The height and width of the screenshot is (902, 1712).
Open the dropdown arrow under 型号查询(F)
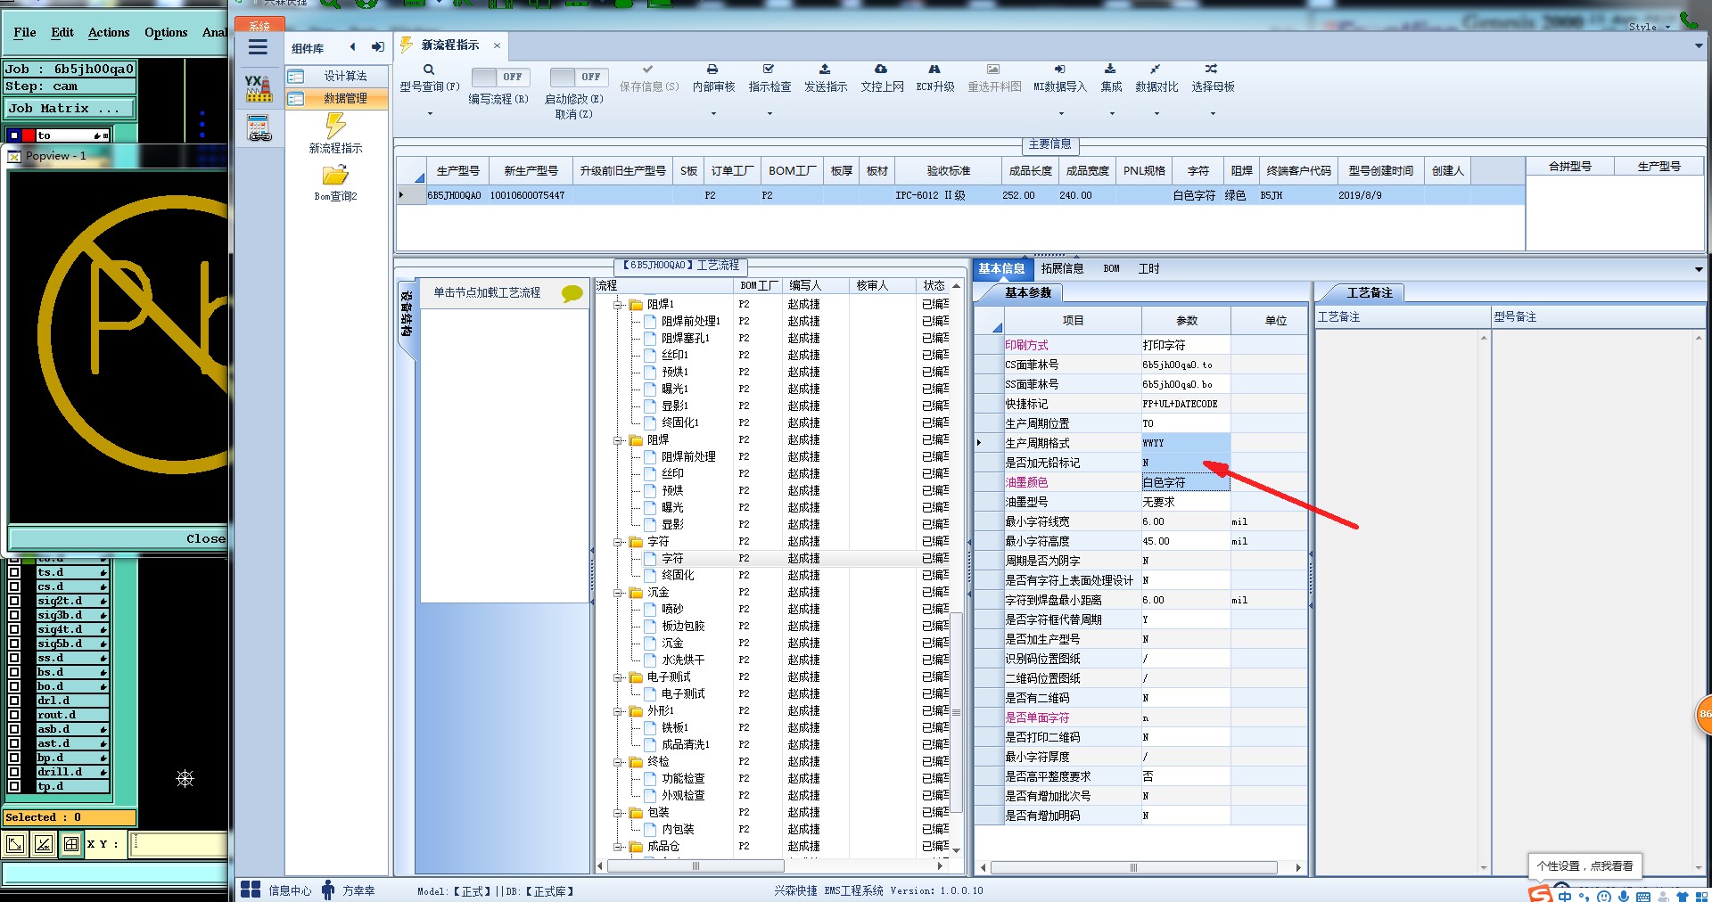(x=430, y=114)
